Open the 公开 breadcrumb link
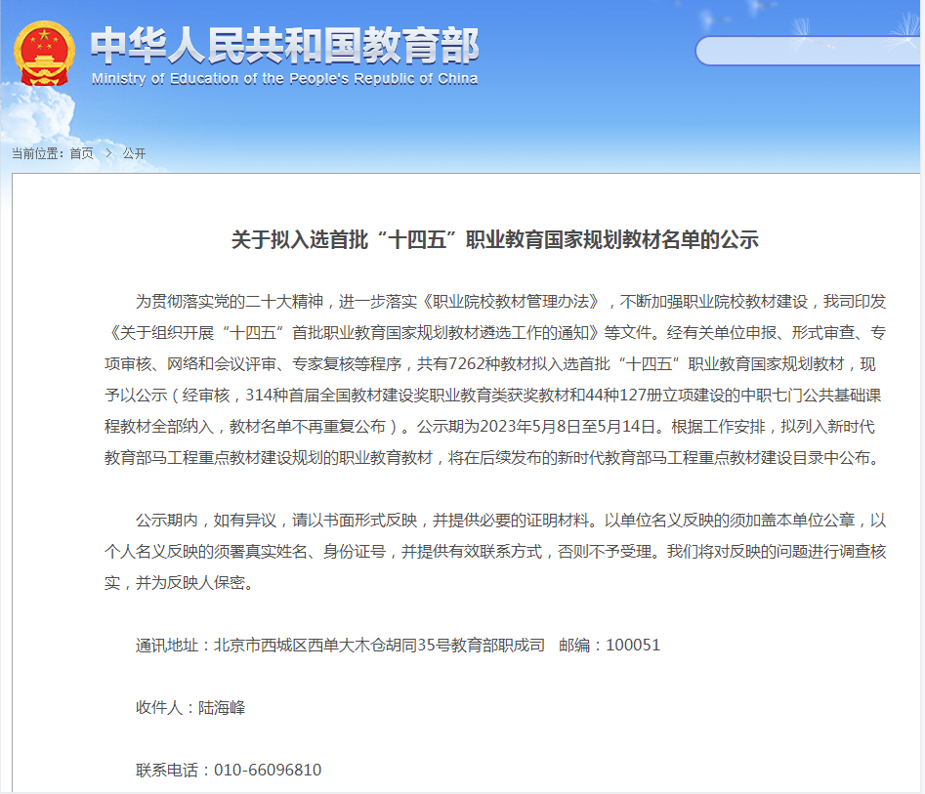 [x=134, y=153]
